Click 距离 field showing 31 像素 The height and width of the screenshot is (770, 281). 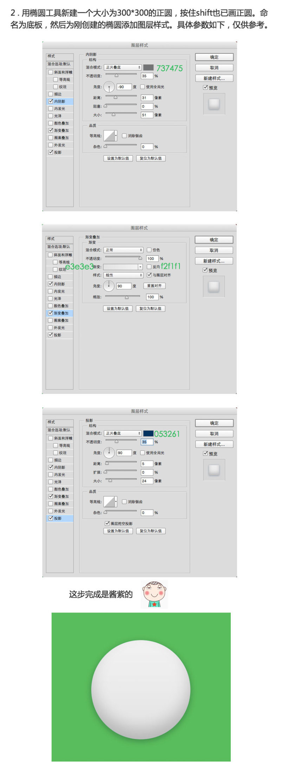(x=147, y=98)
